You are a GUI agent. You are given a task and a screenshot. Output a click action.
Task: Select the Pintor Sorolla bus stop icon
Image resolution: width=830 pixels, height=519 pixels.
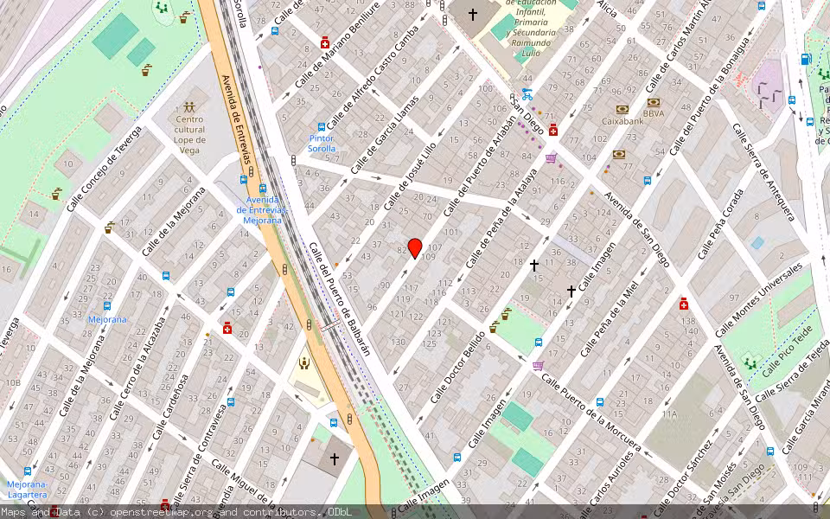coord(322,127)
